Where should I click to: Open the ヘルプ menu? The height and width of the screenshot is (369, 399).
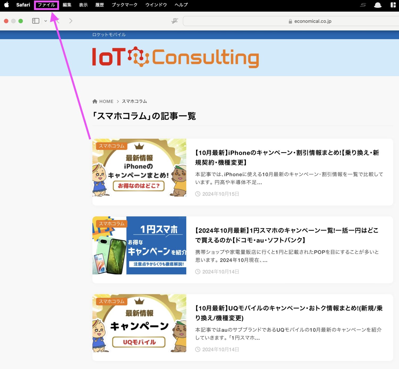181,5
